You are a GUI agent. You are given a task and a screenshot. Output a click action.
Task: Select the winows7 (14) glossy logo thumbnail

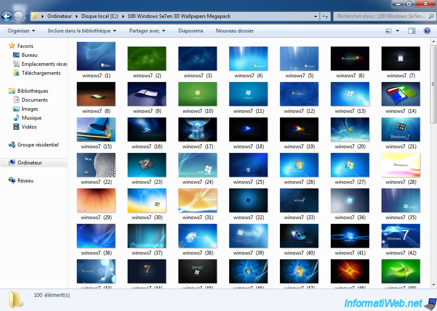pos(400,94)
